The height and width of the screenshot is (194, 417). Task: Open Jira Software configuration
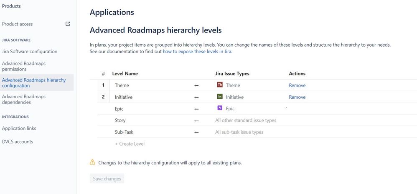pyautogui.click(x=30, y=52)
